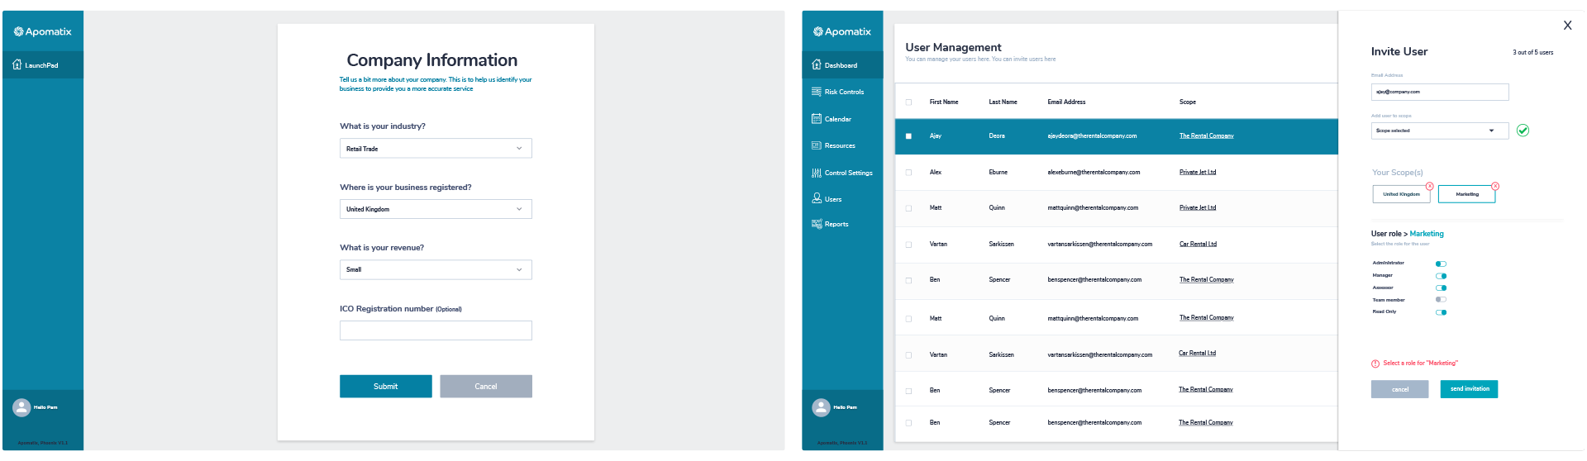Click the Risk Controls sidebar icon

click(816, 92)
